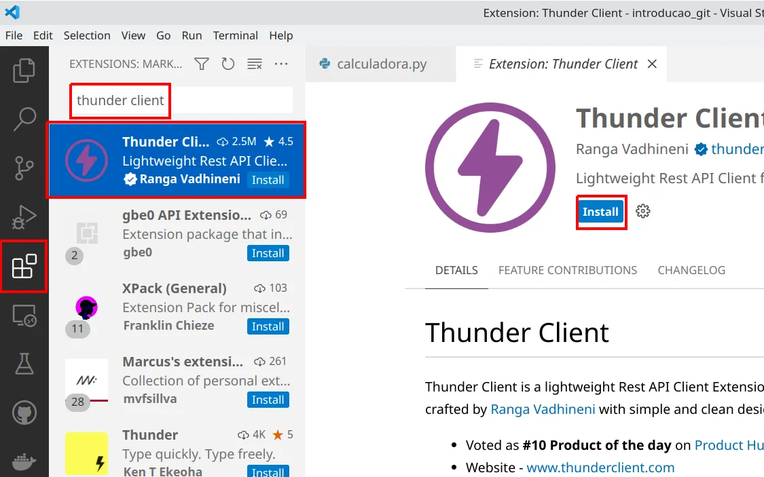Open the www.thunderclient.com link
Viewport: 764px width, 477px height.
pos(600,468)
